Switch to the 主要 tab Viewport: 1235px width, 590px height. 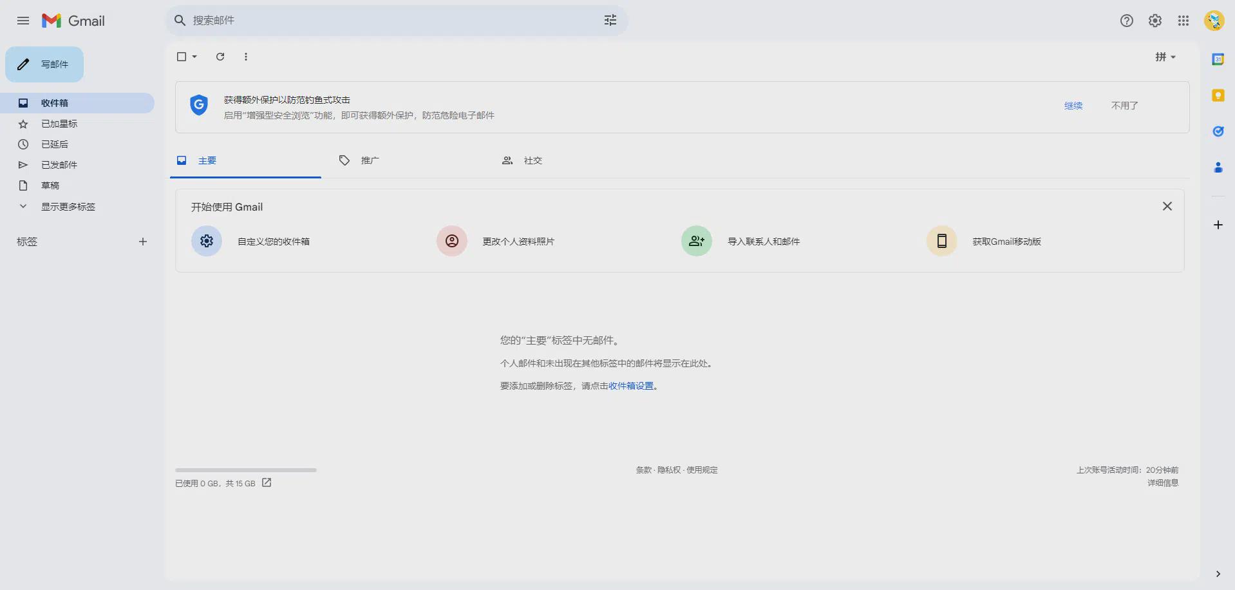point(245,160)
